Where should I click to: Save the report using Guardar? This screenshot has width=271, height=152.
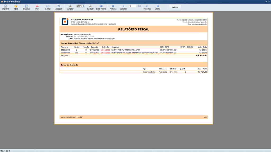pos(26,6)
